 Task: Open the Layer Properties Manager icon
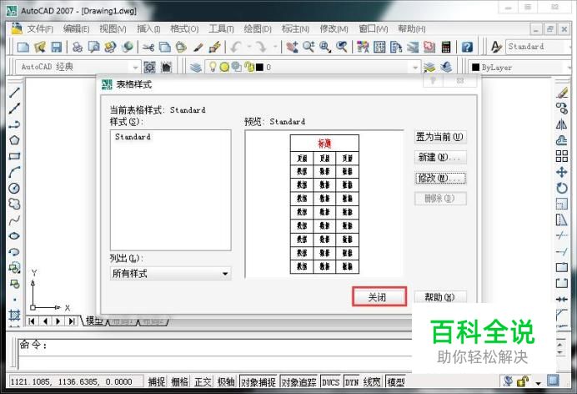196,67
